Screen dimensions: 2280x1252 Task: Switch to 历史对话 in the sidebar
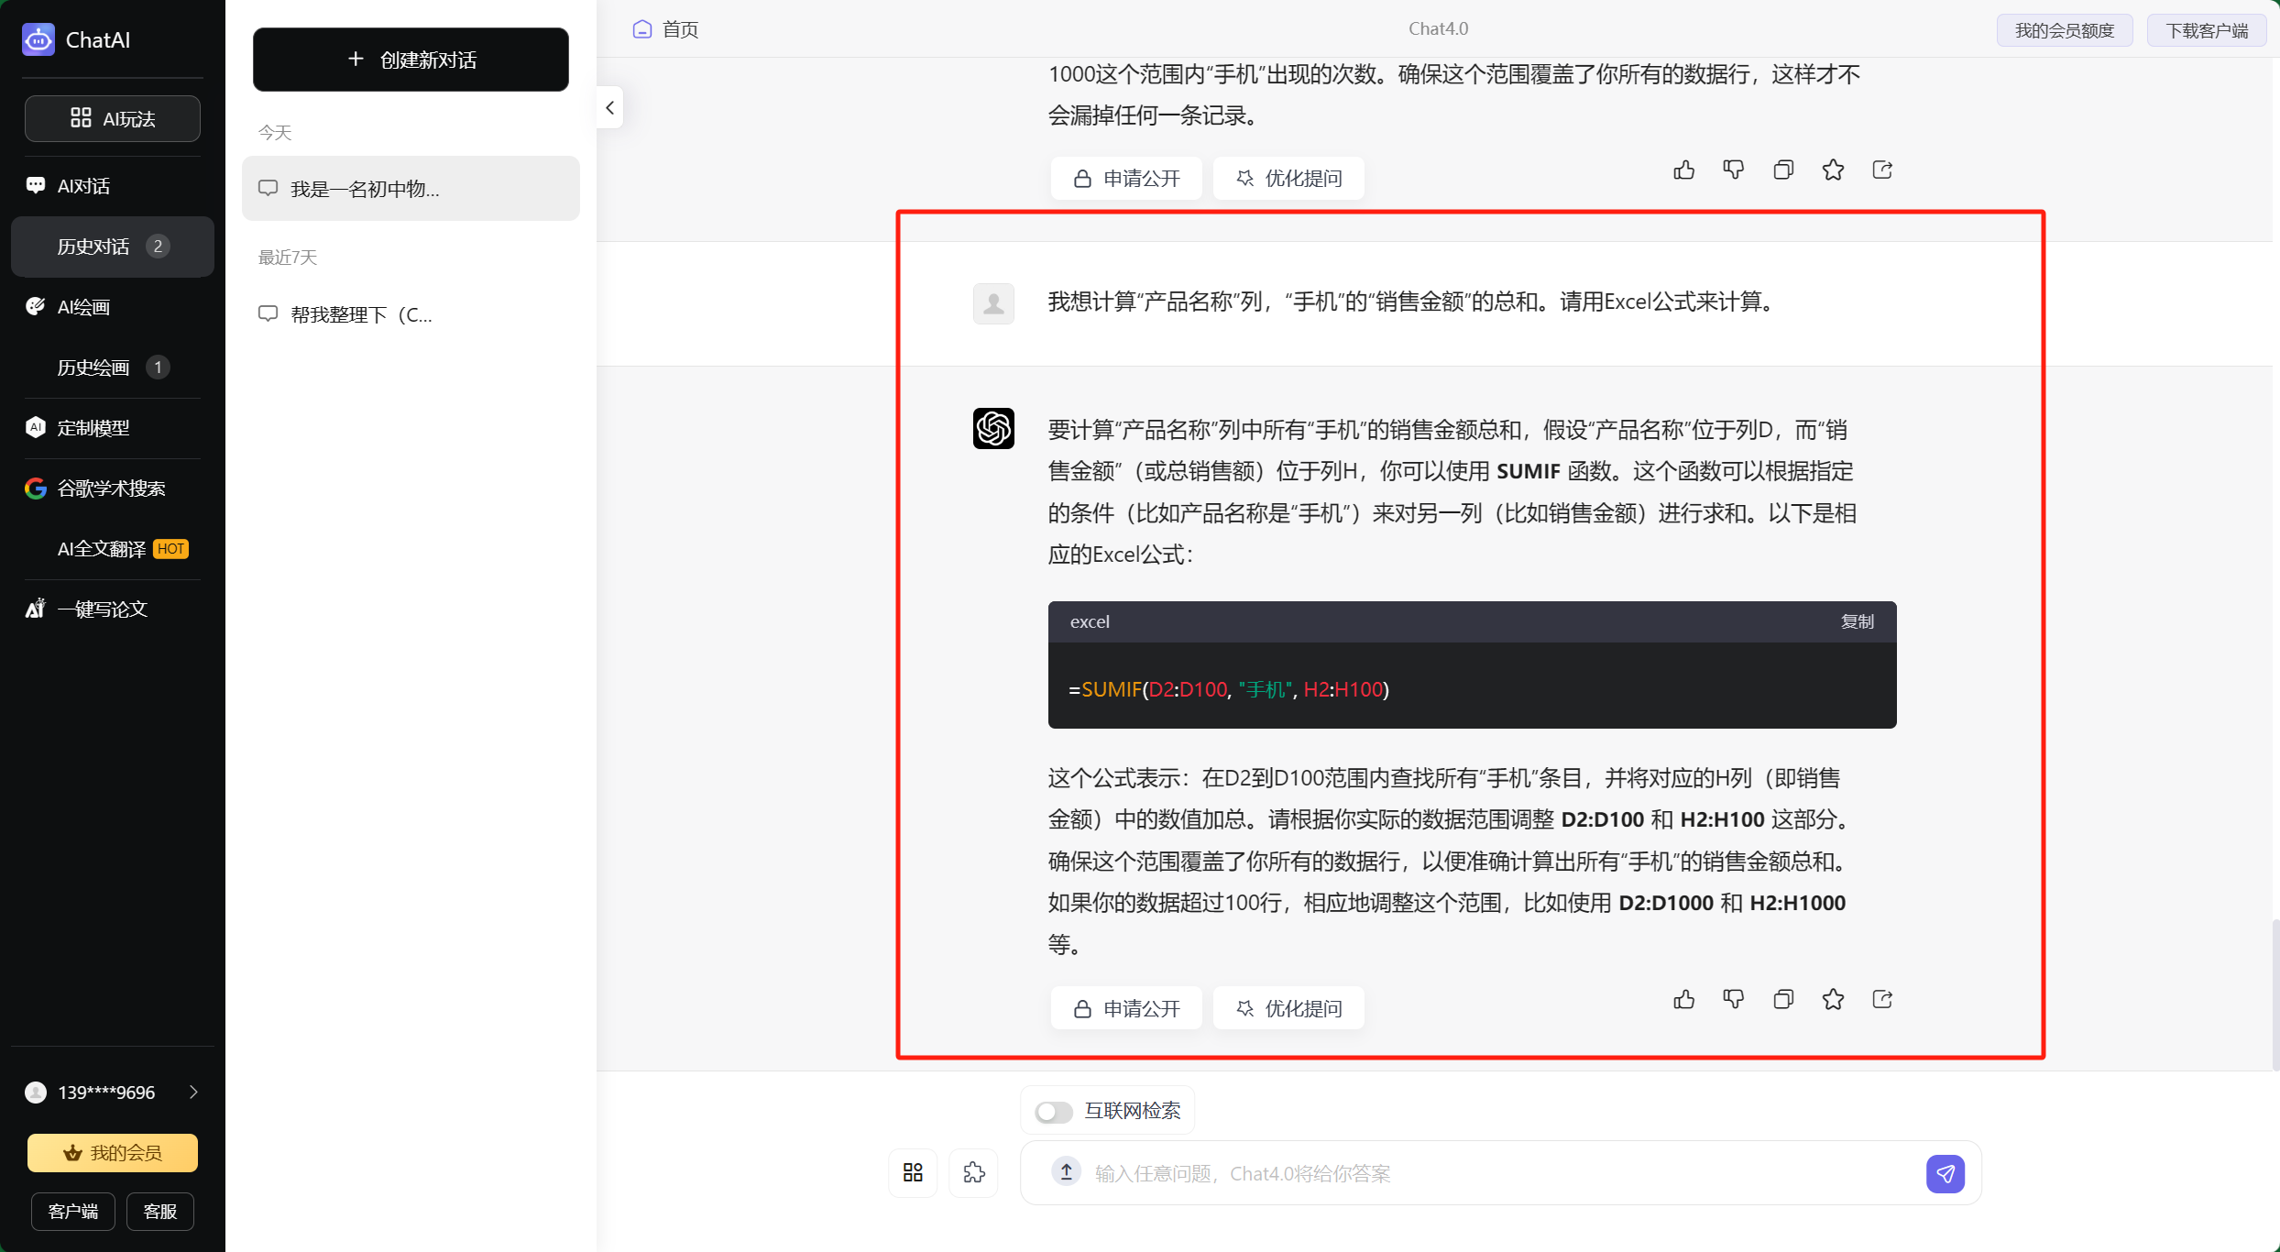pos(93,246)
